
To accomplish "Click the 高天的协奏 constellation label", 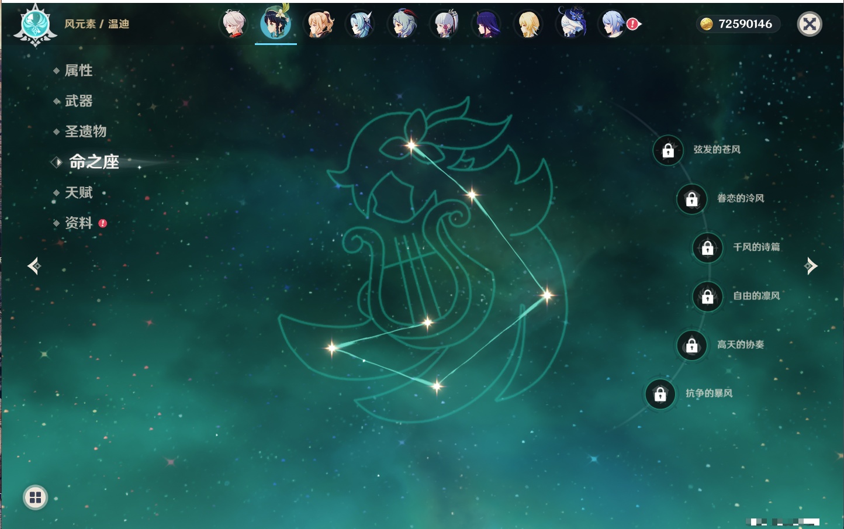I will 741,344.
